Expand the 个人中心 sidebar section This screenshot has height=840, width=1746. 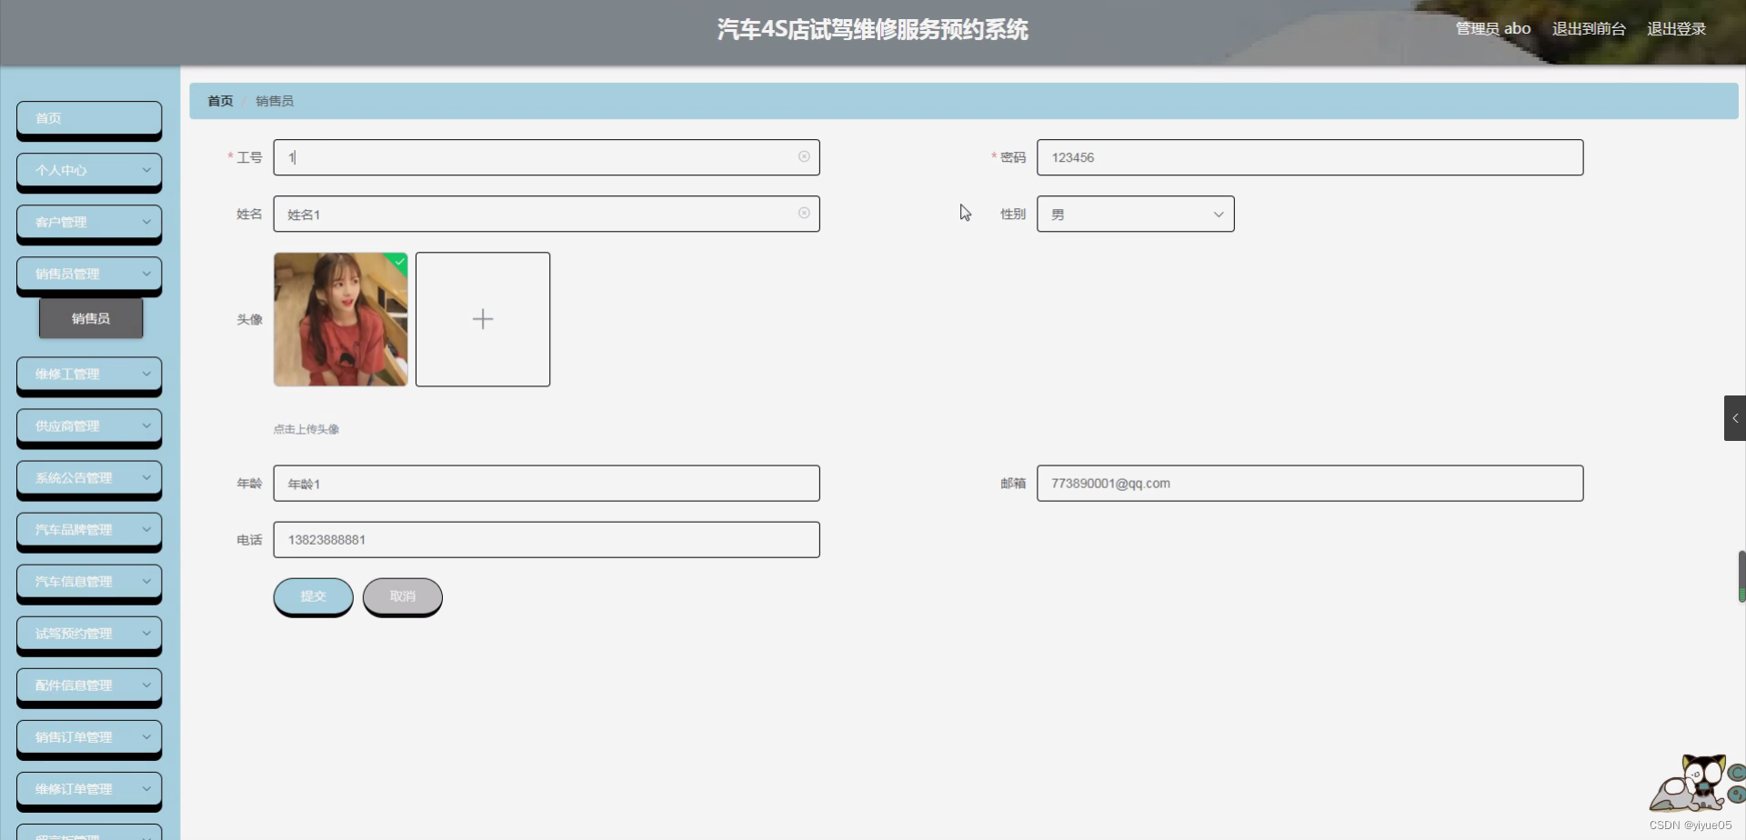click(x=88, y=170)
